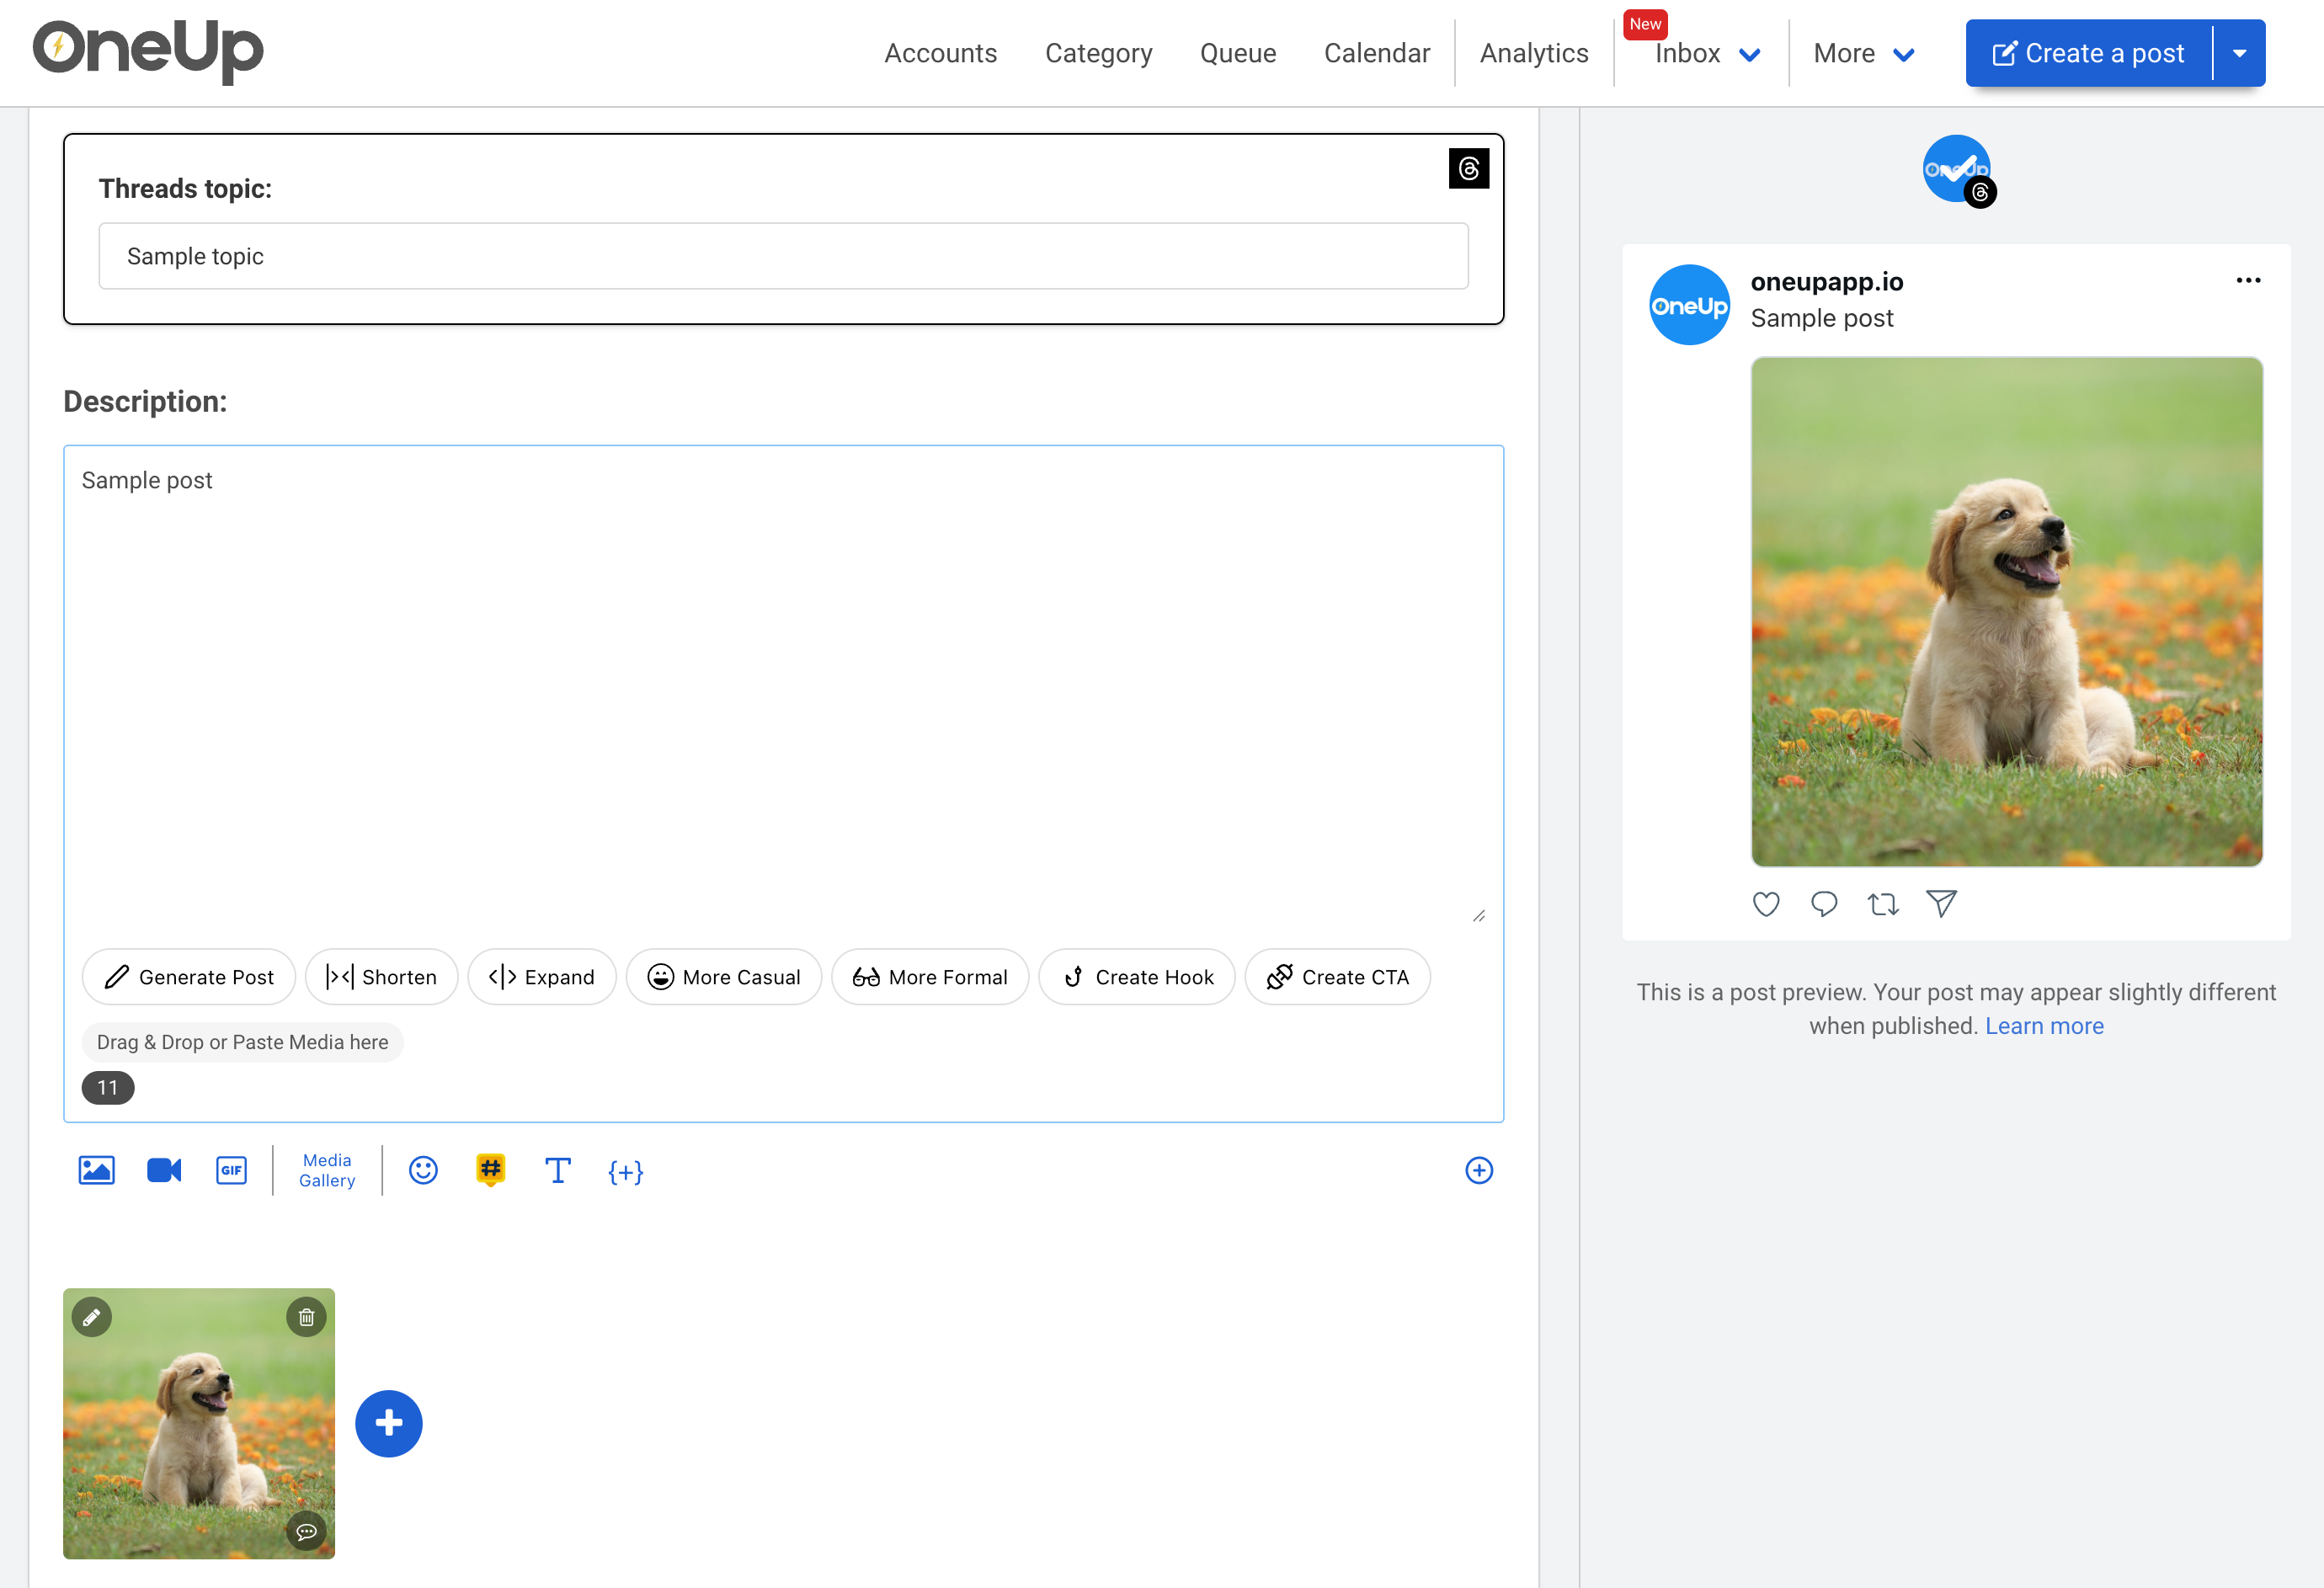Viewport: 2324px width, 1588px height.
Task: Go to the Calendar page
Action: (x=1376, y=54)
